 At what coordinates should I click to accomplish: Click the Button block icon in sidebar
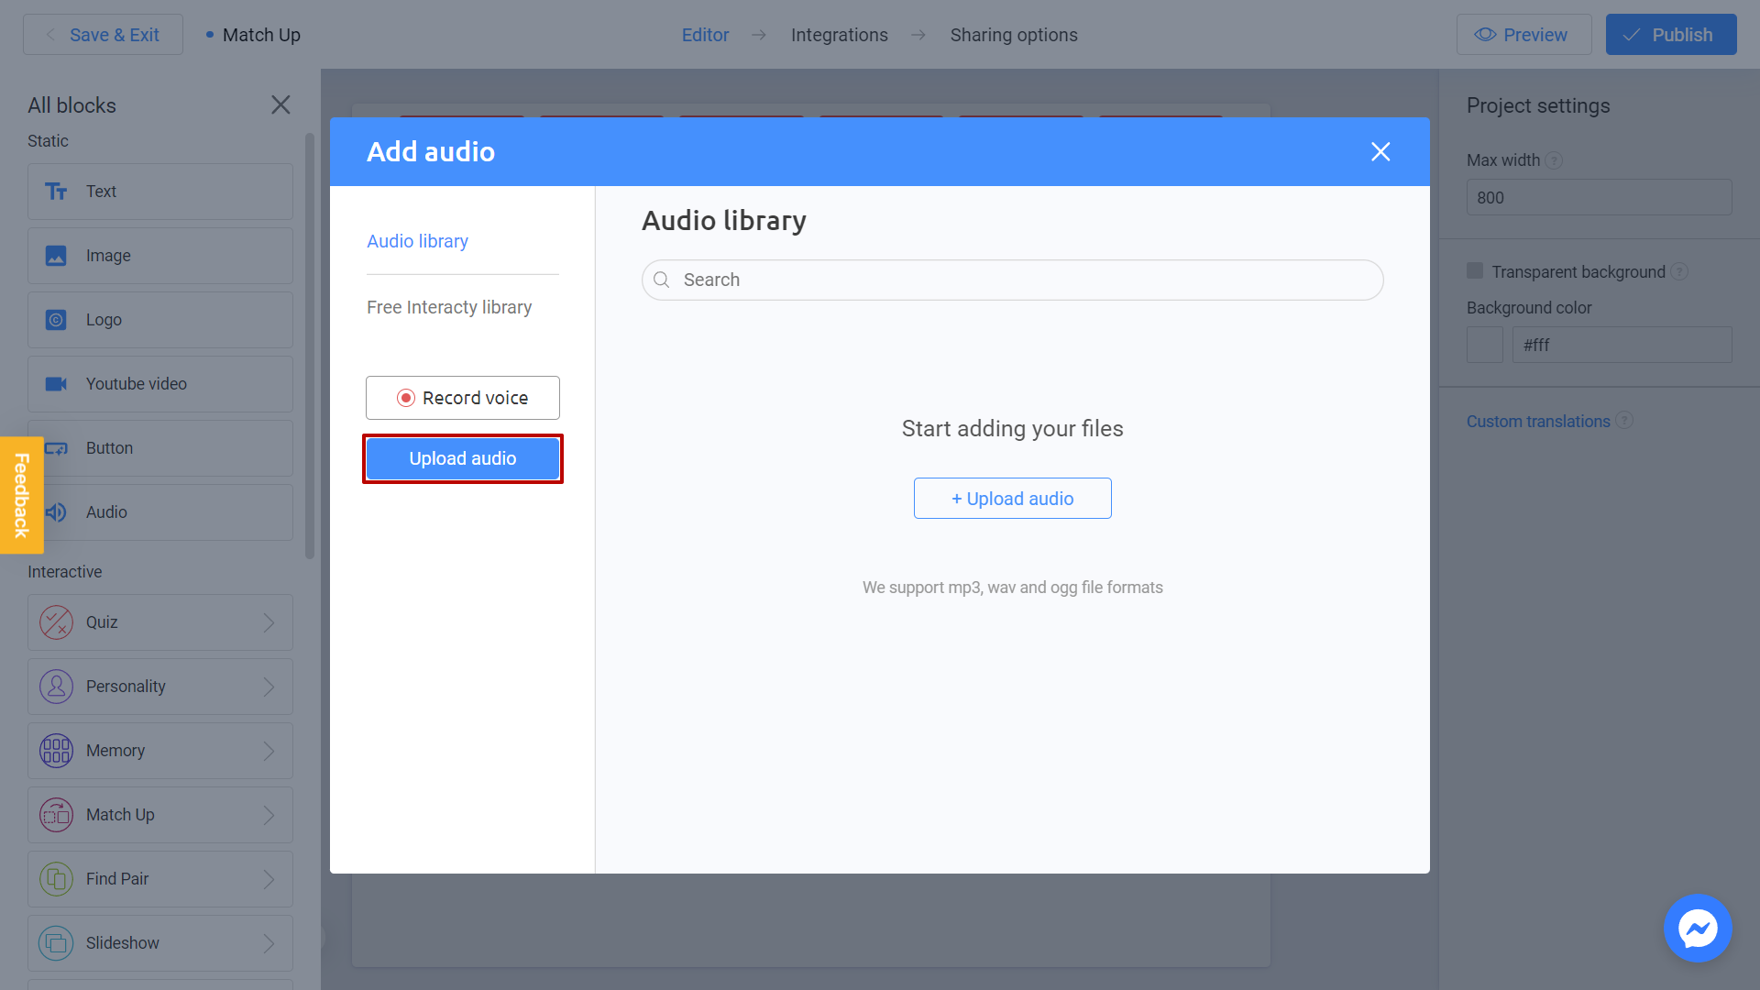56,447
